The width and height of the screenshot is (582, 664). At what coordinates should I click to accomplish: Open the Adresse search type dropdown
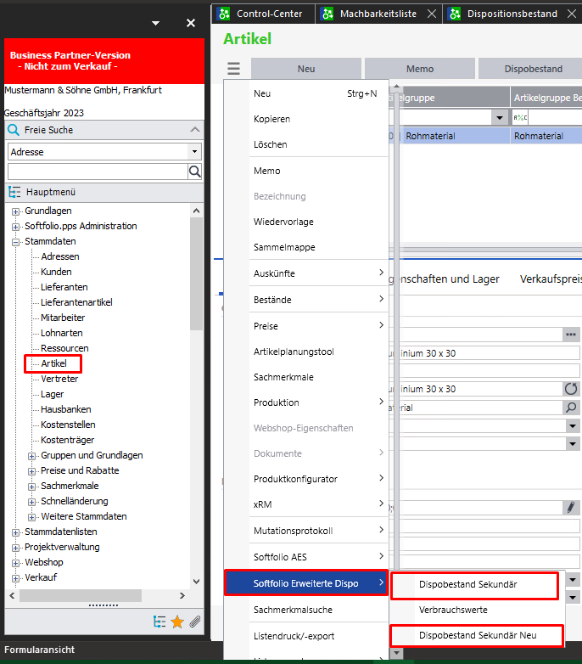[x=195, y=152]
